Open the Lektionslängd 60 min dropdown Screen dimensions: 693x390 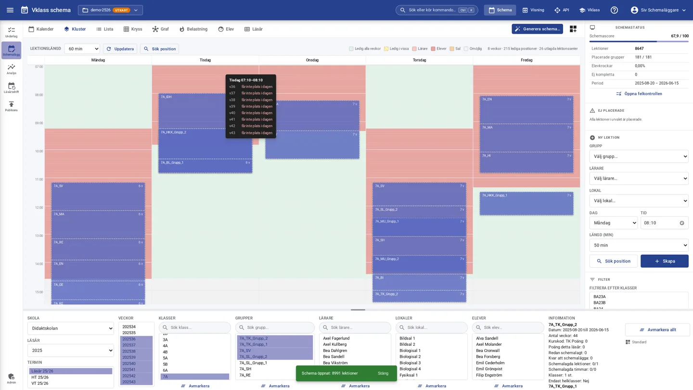(82, 49)
